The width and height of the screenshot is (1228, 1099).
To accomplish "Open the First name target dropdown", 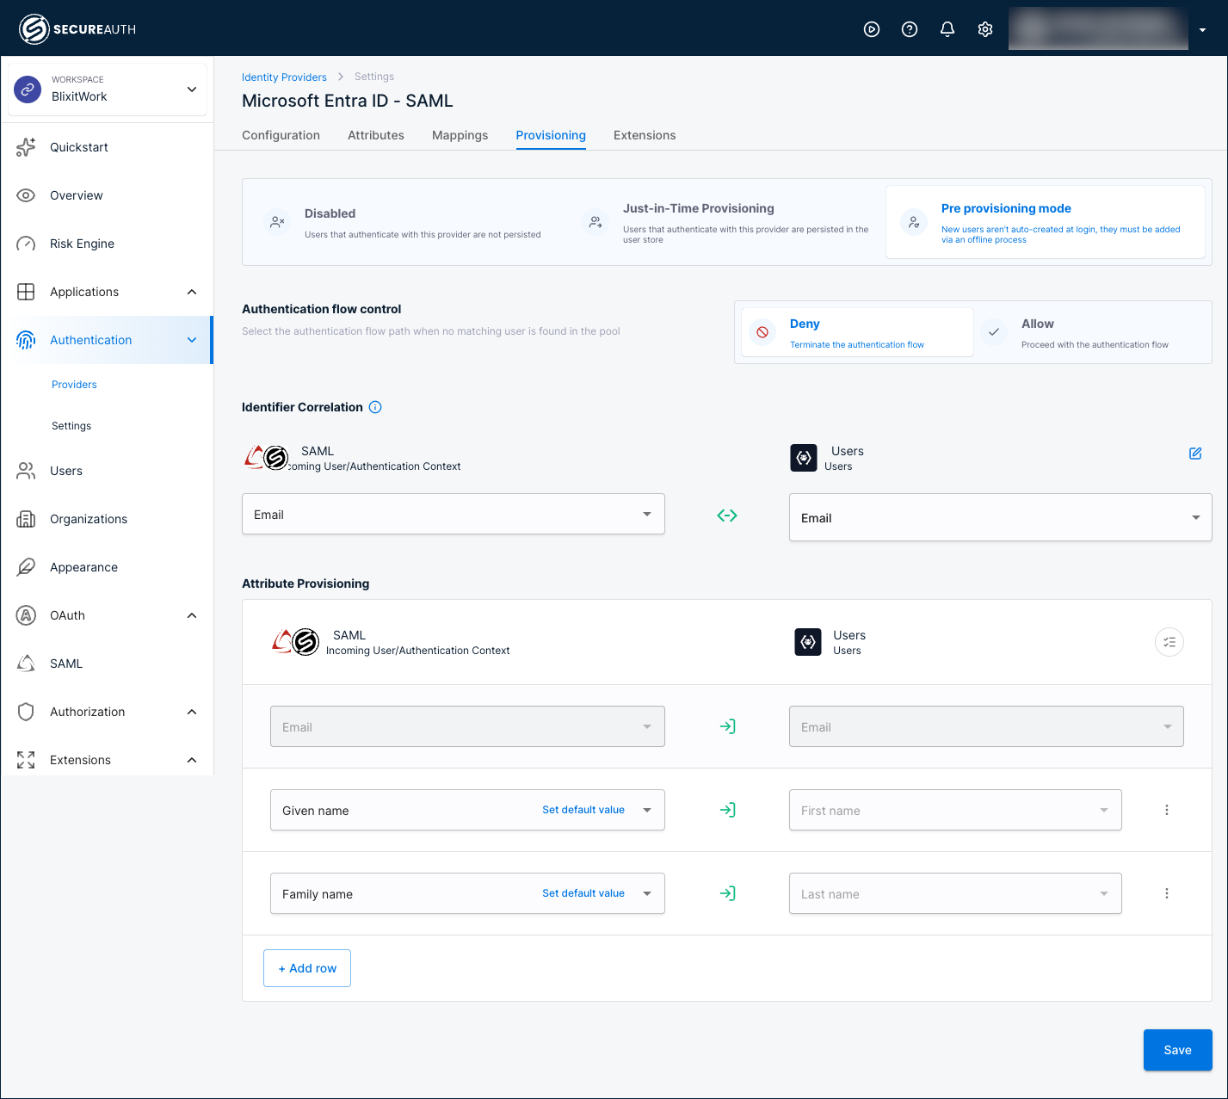I will click(955, 810).
